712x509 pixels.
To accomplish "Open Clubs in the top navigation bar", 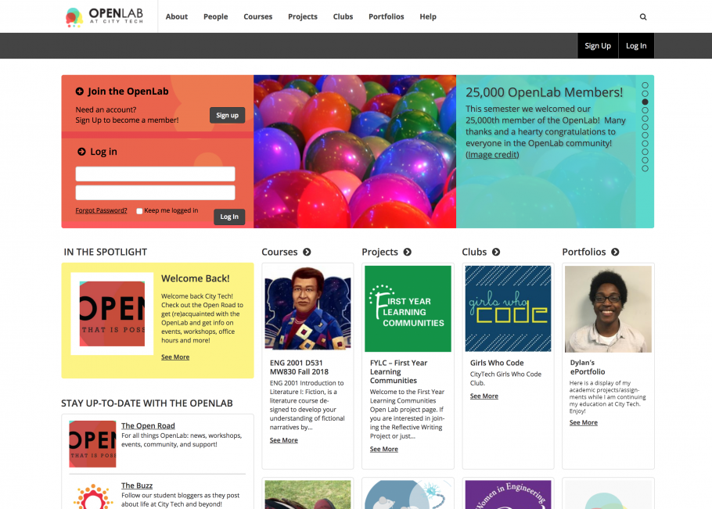I will point(343,16).
